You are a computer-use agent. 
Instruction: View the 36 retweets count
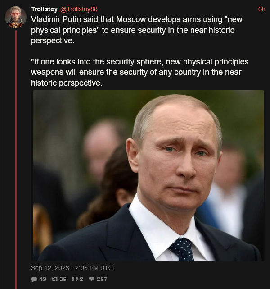(x=63, y=279)
